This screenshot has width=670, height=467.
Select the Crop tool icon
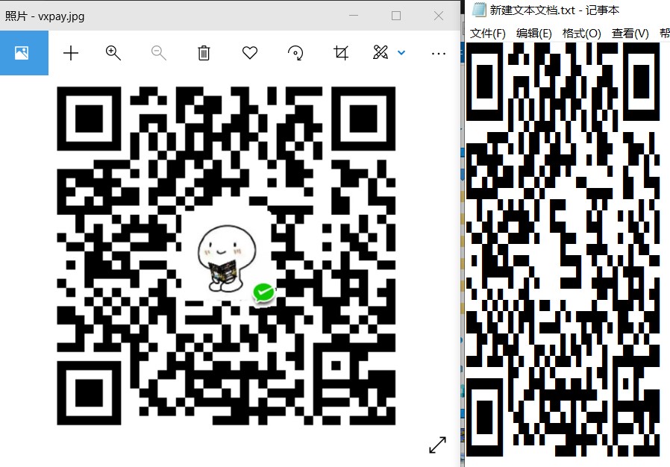(340, 53)
